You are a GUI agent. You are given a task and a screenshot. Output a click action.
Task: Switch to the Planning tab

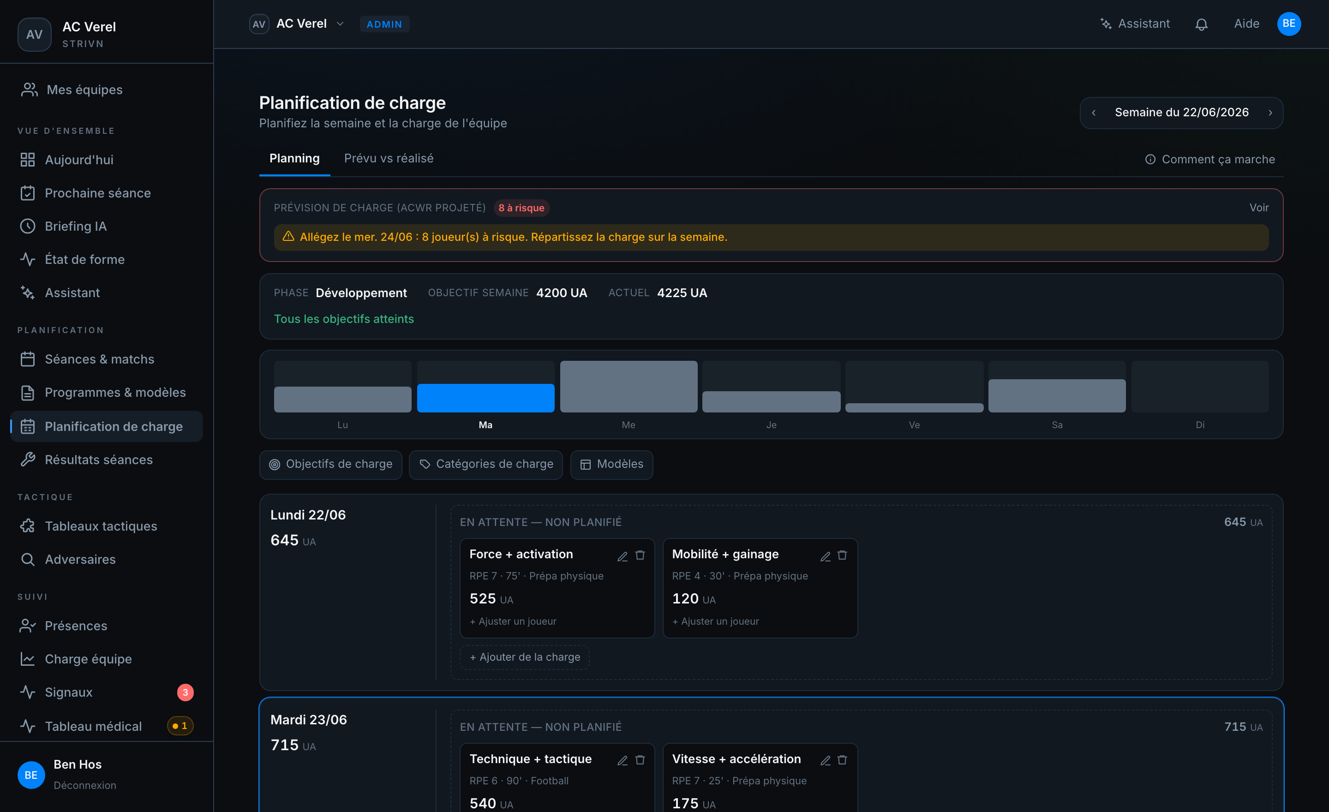294,159
